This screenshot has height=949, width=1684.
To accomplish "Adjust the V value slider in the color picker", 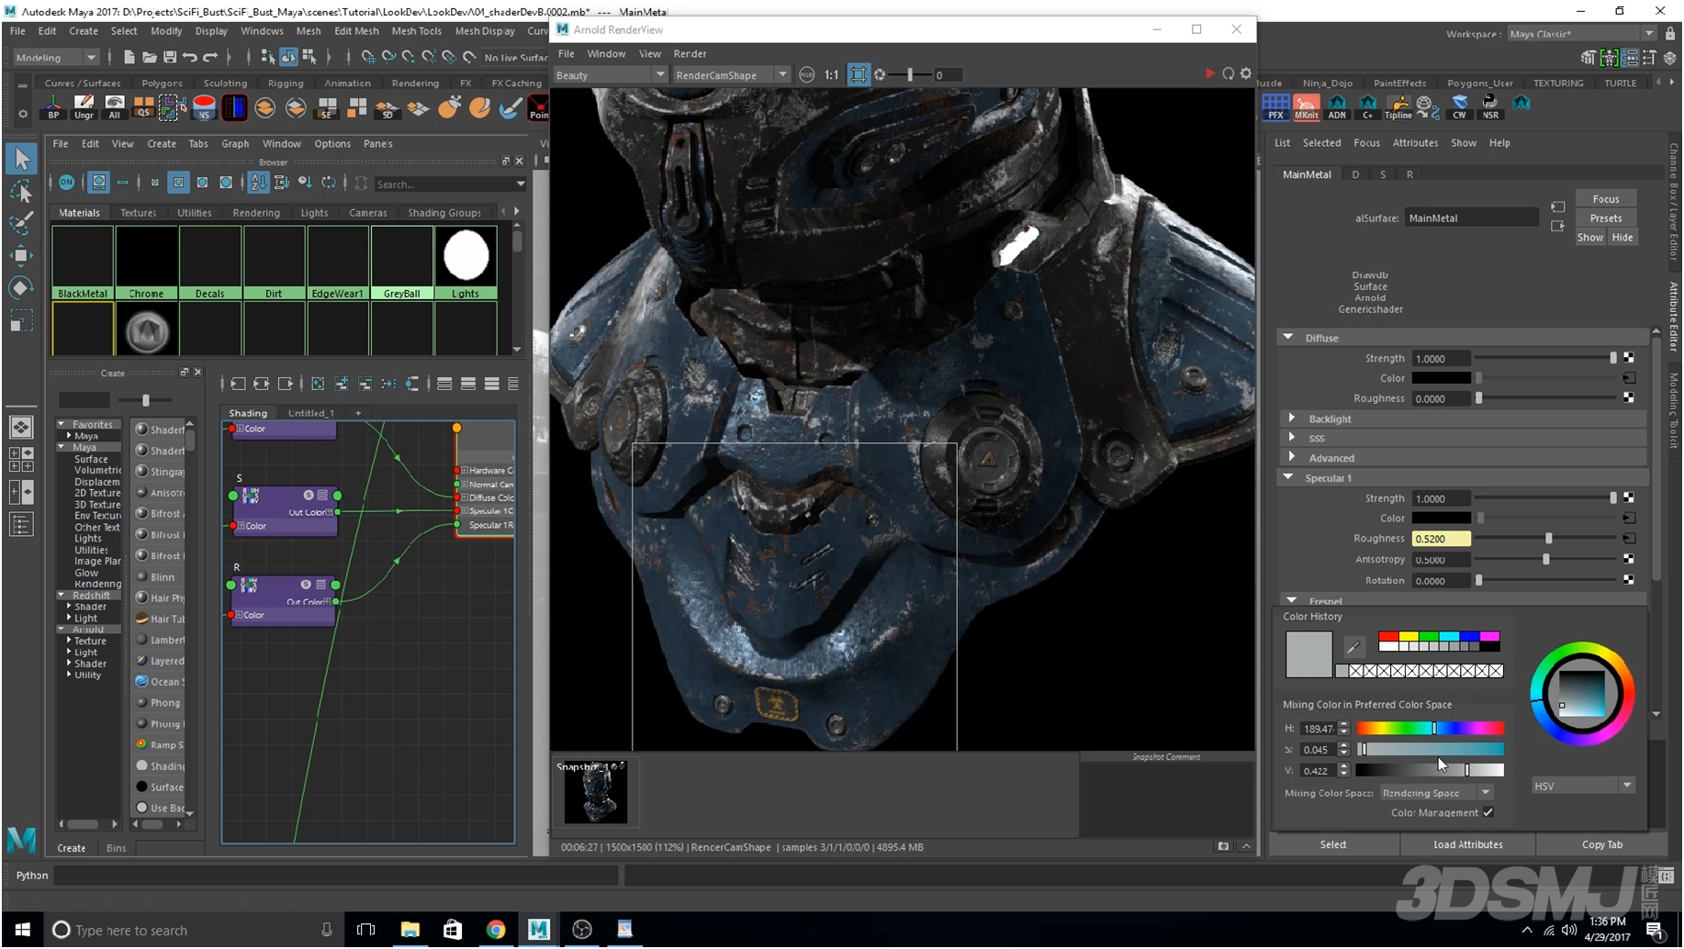I will [1466, 771].
